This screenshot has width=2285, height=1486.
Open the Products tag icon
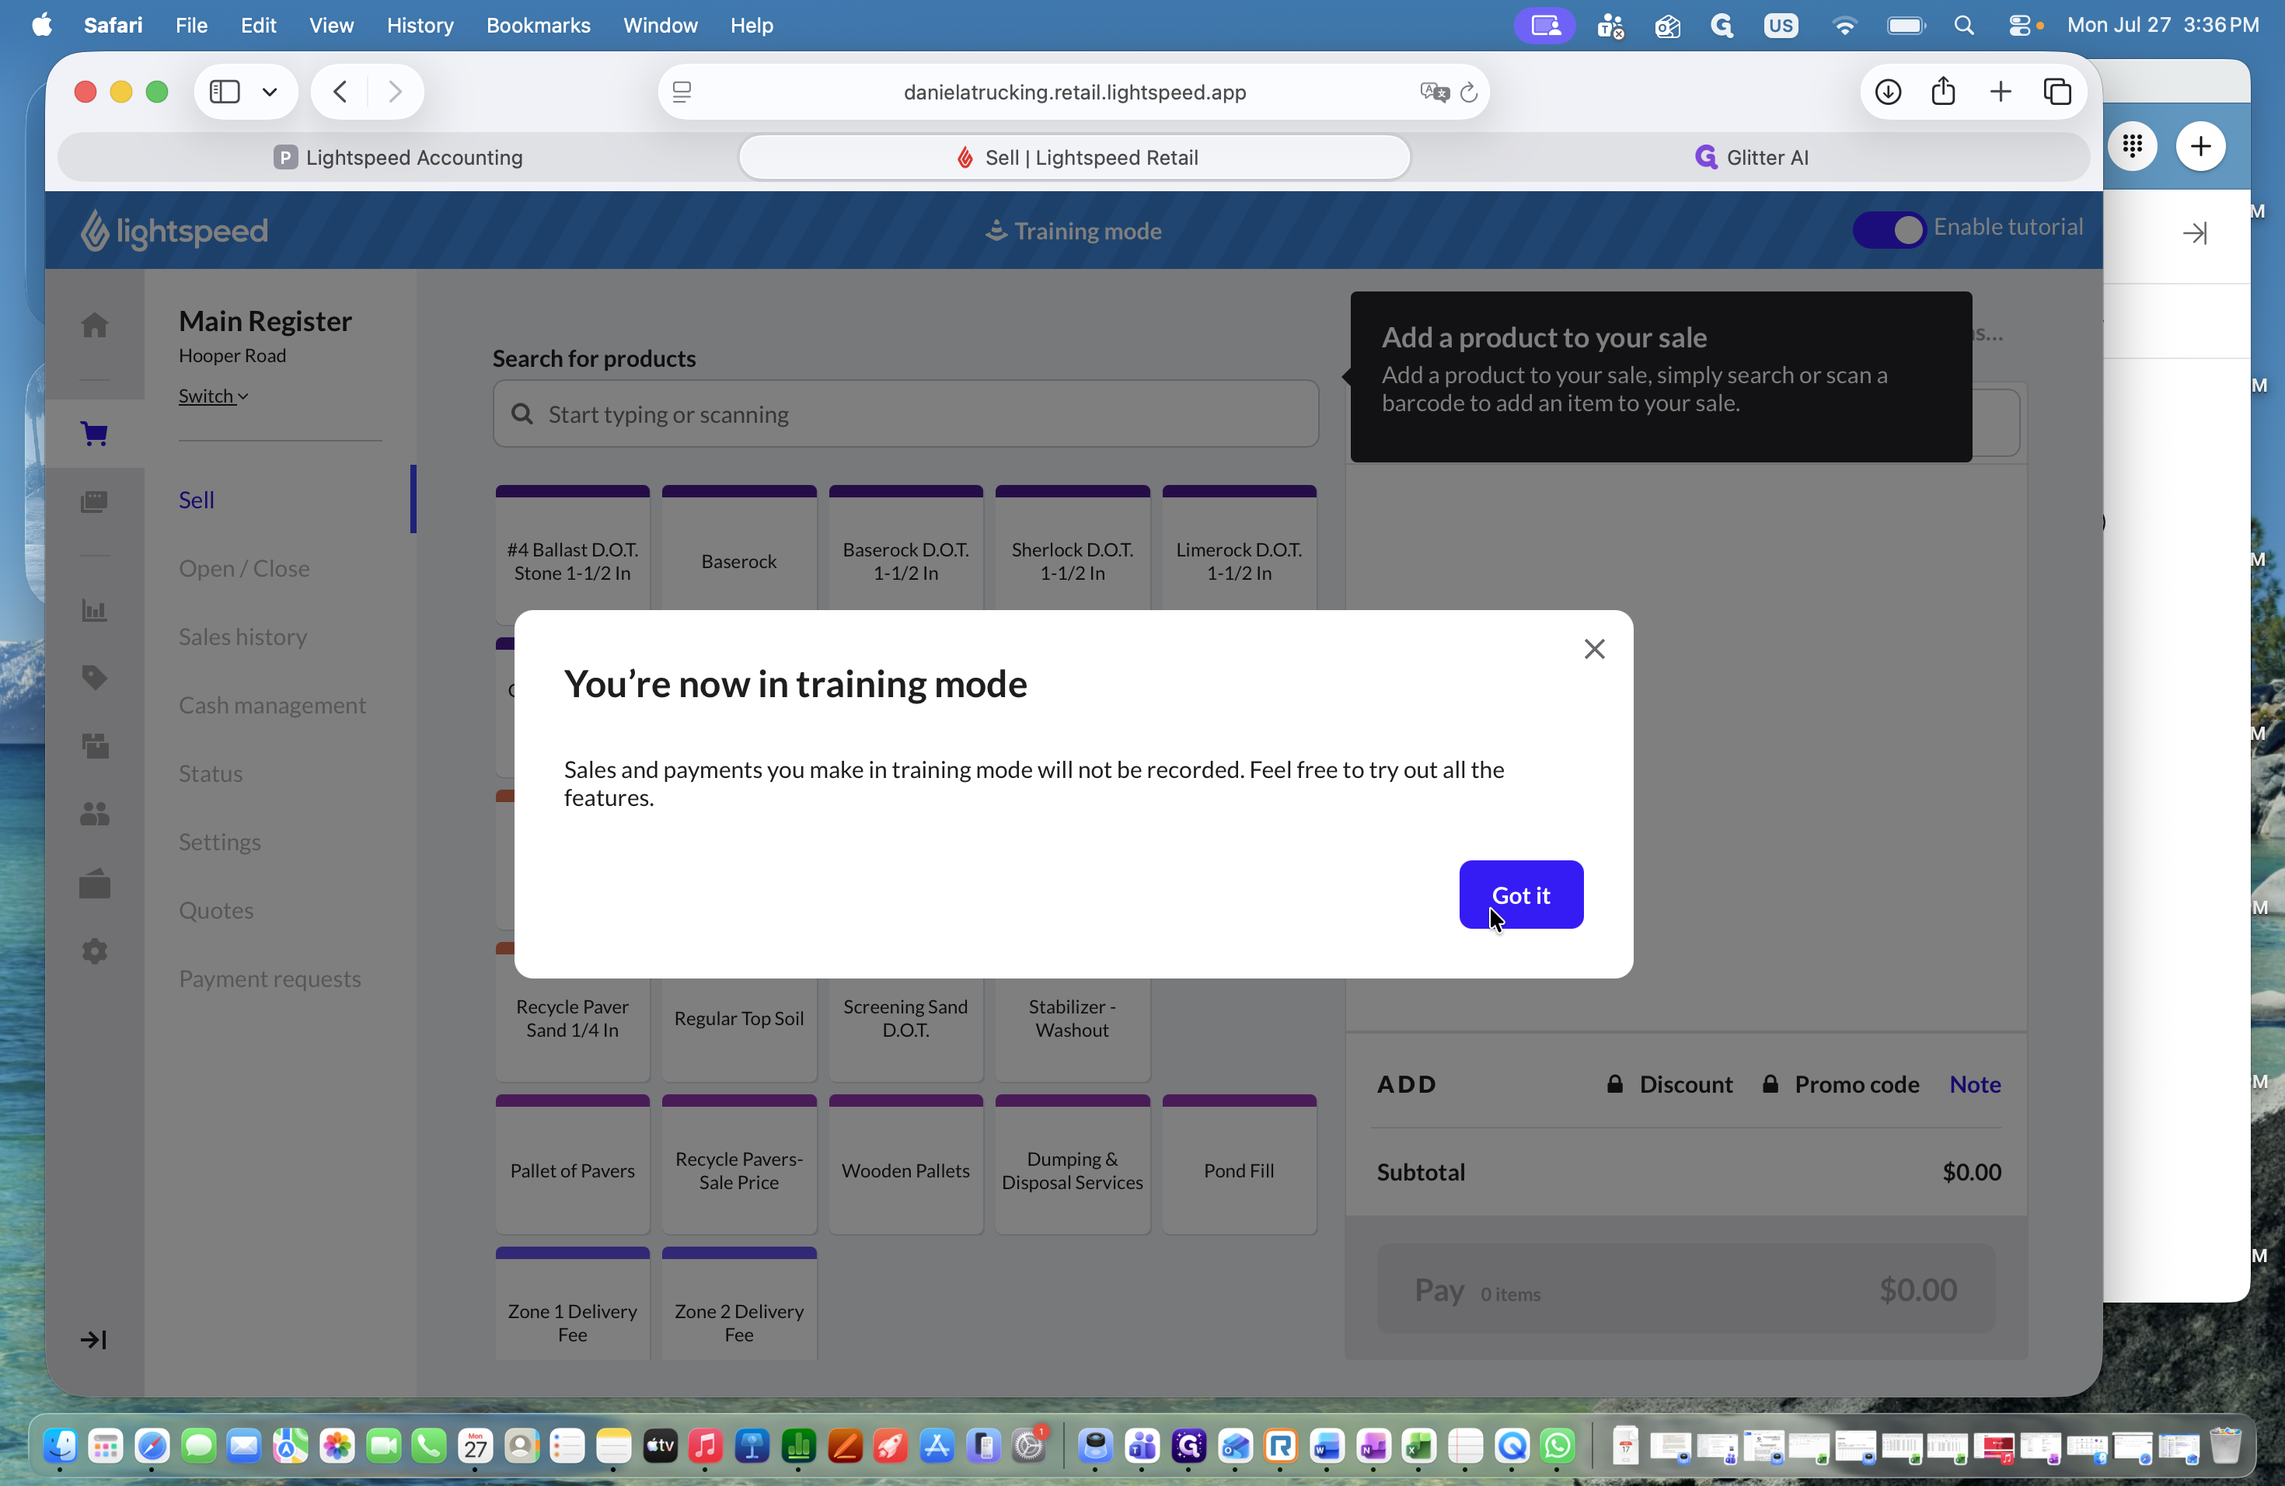point(94,678)
